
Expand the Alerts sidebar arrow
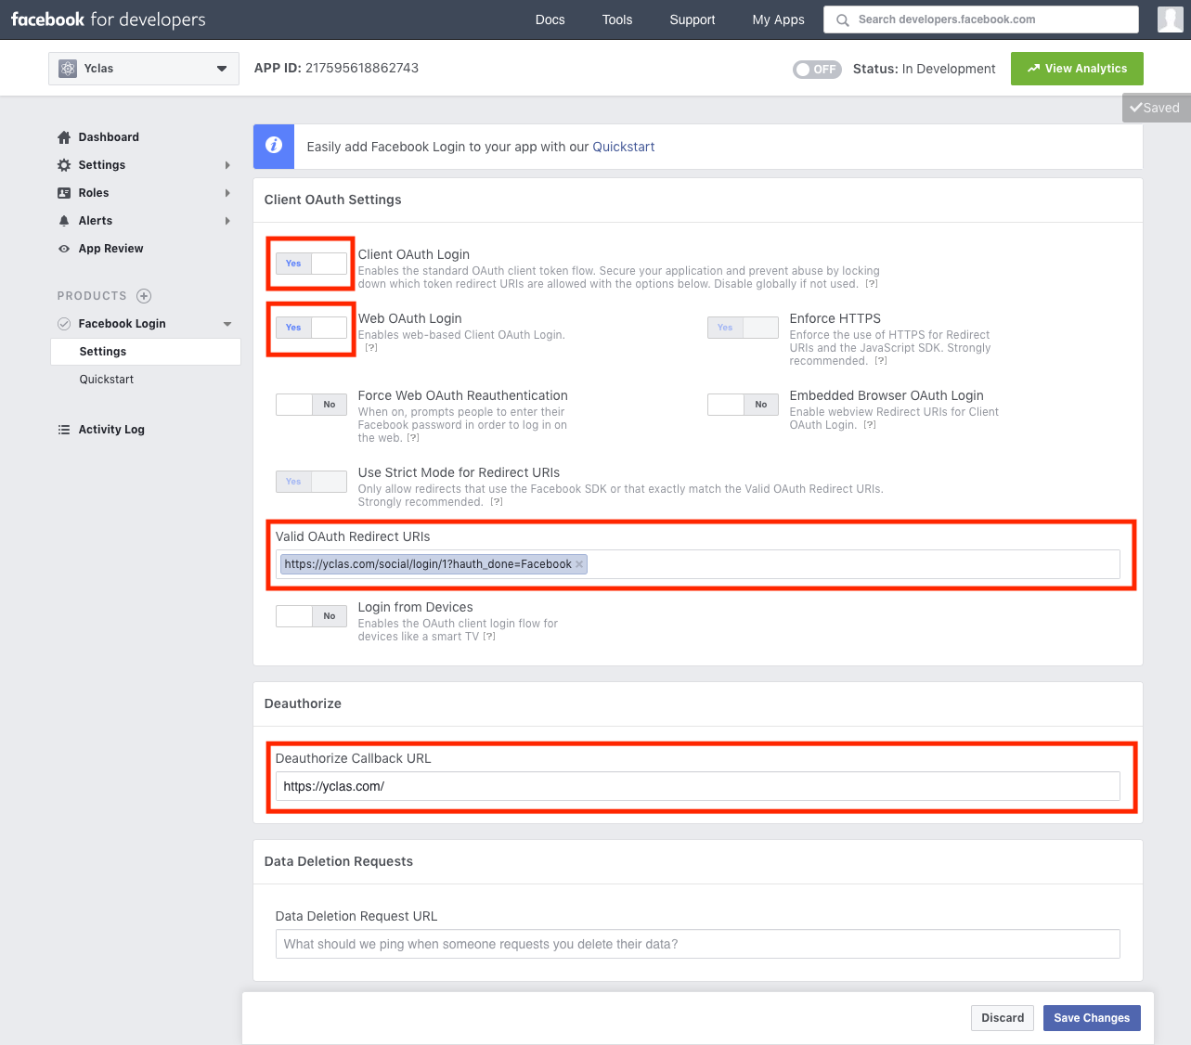[227, 221]
